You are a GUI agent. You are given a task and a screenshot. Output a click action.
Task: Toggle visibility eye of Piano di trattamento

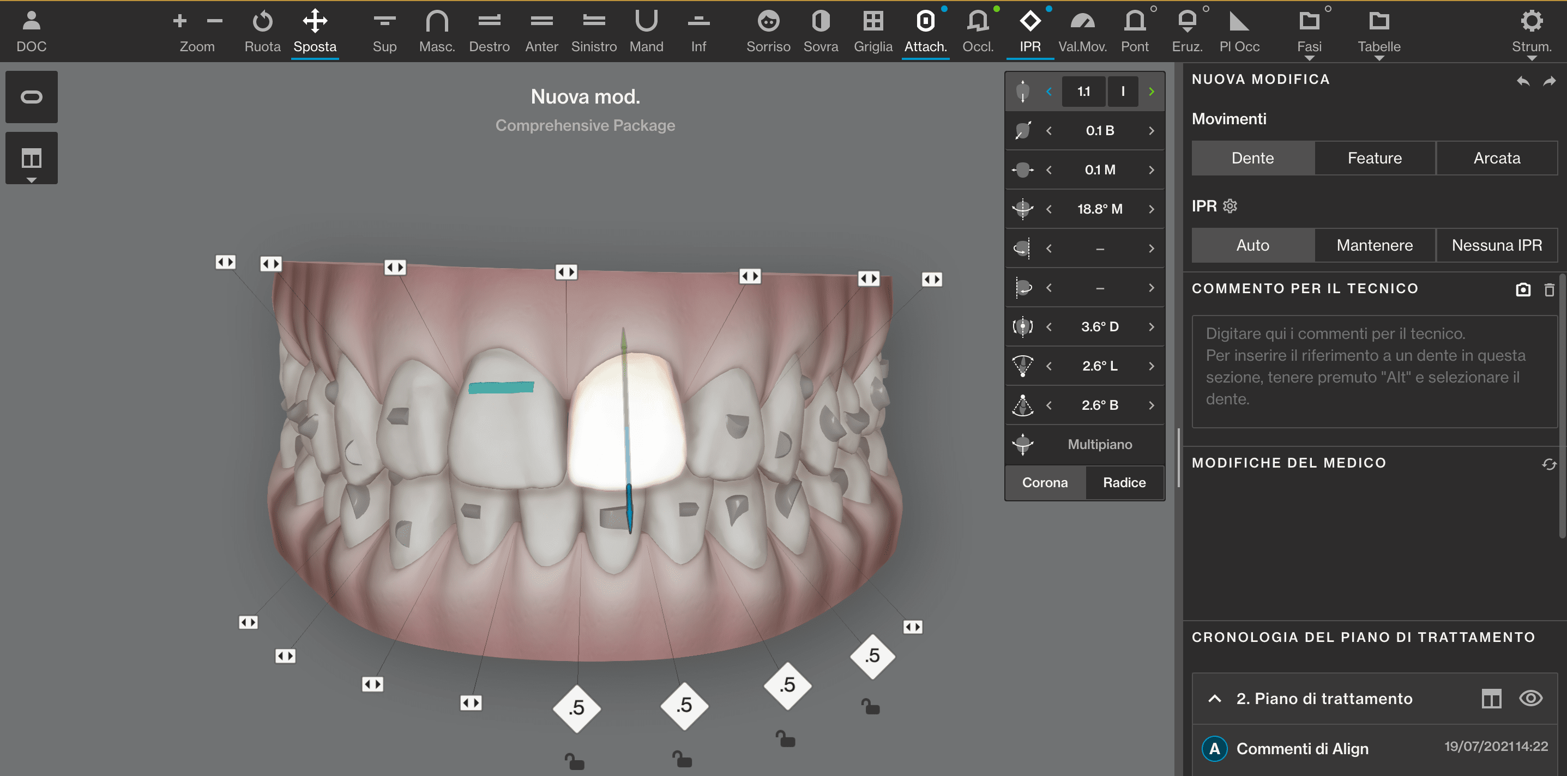[x=1530, y=698]
